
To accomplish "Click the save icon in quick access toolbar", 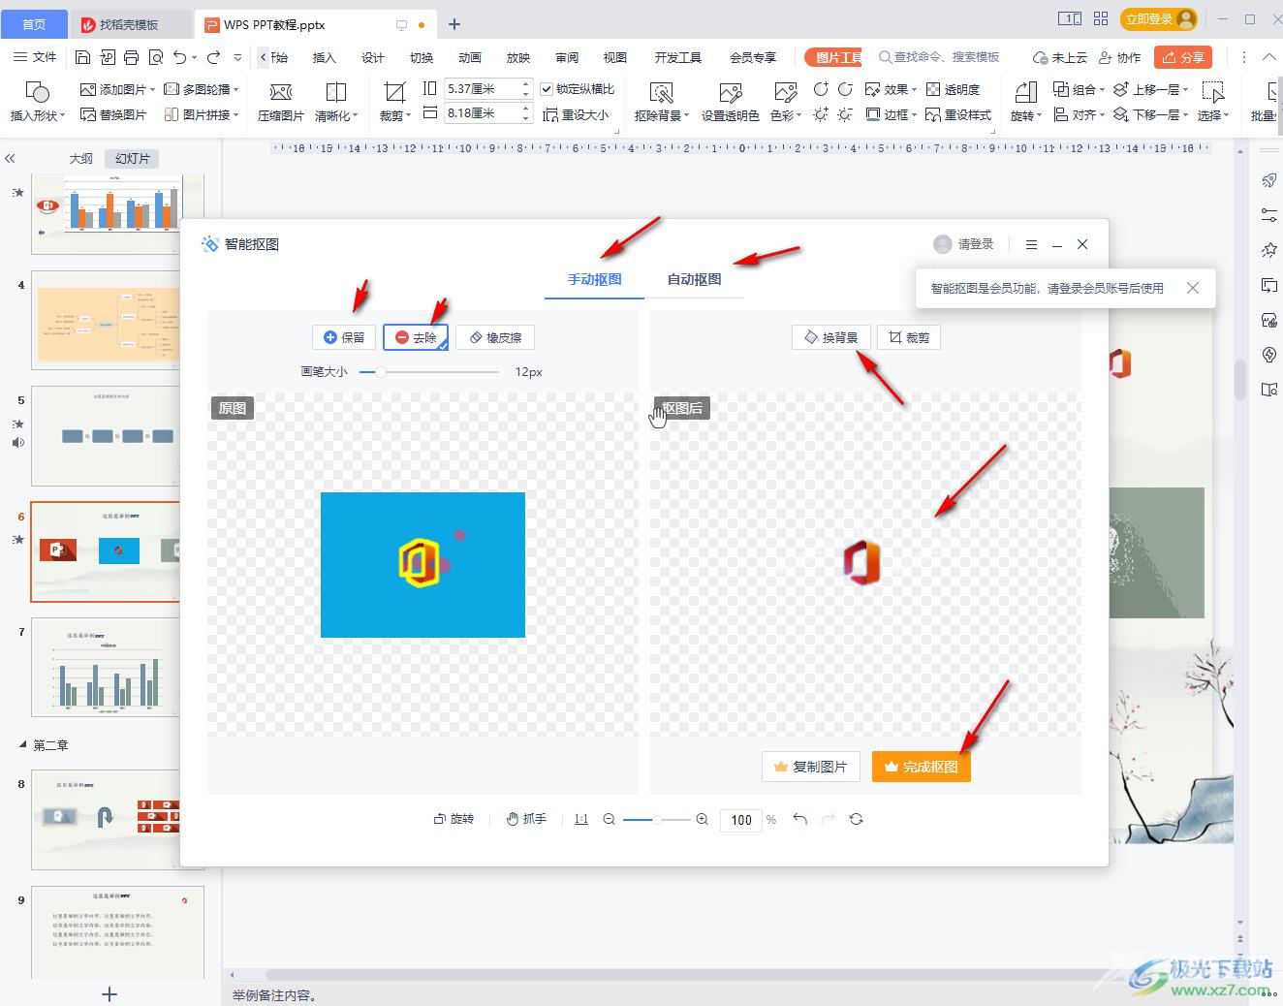I will 82,57.
